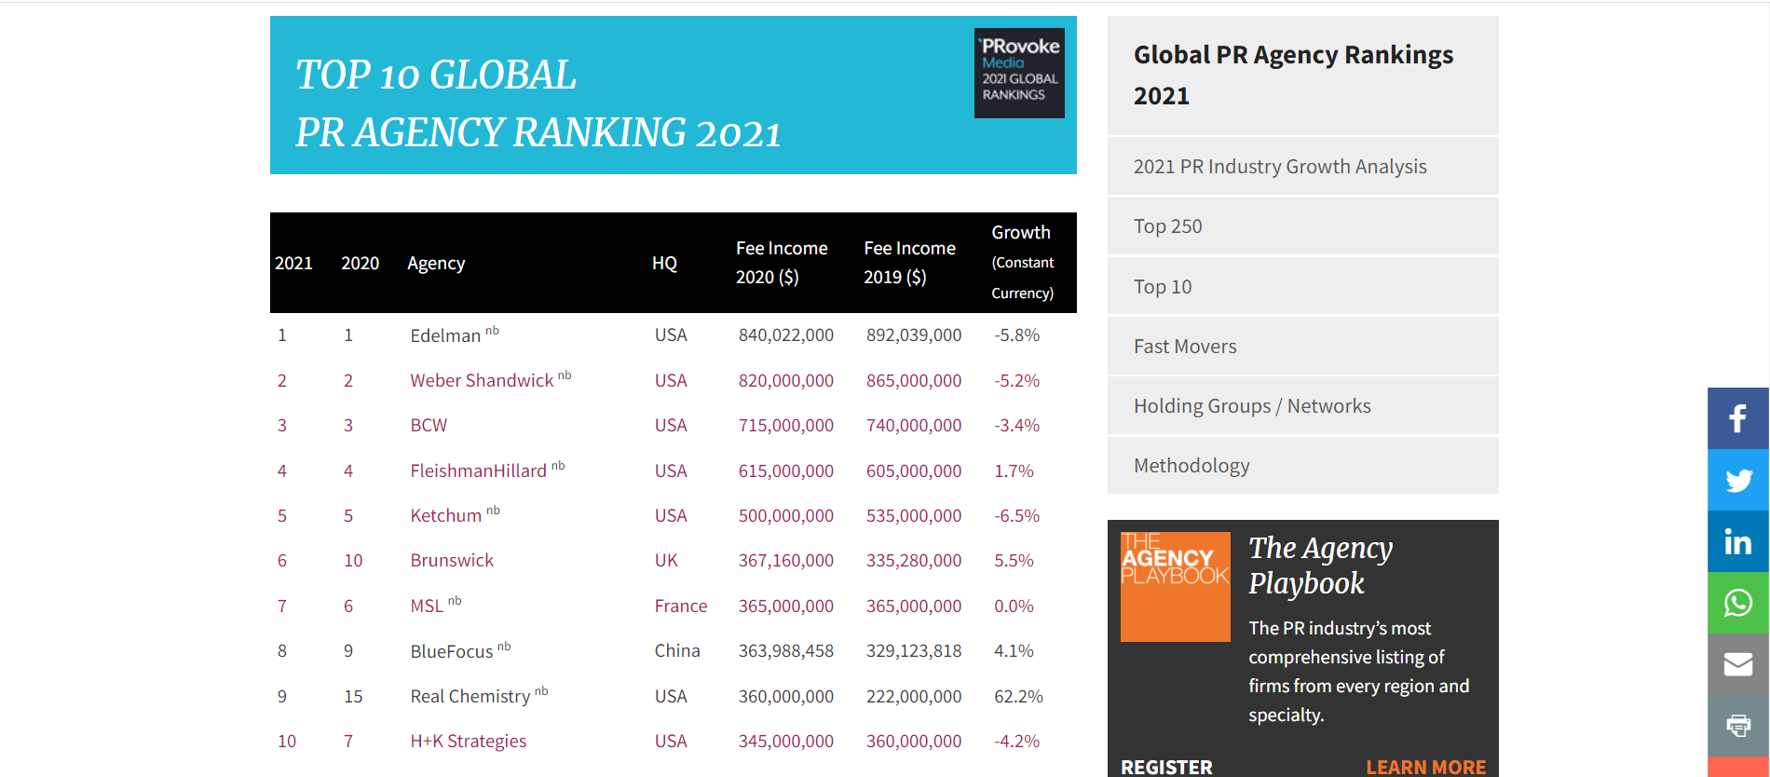Viewport: 1770px width, 777px height.
Task: Click the Agency column header
Action: (436, 263)
